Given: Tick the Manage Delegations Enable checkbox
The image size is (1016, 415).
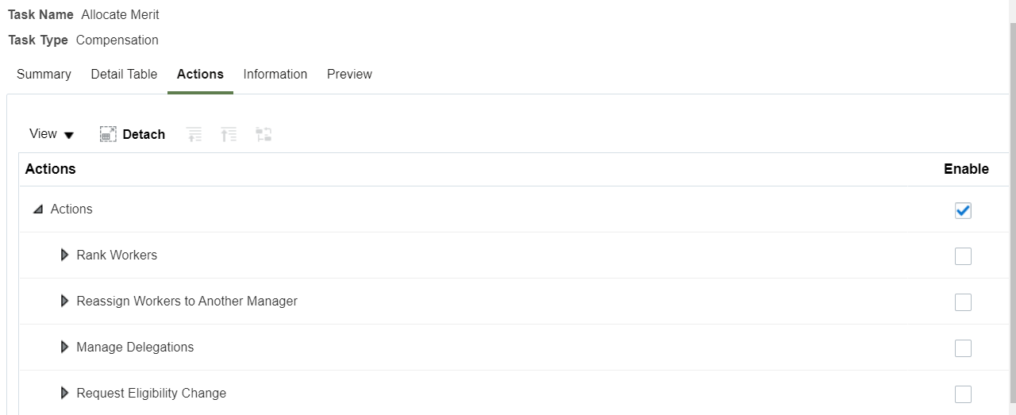Looking at the screenshot, I should [963, 348].
